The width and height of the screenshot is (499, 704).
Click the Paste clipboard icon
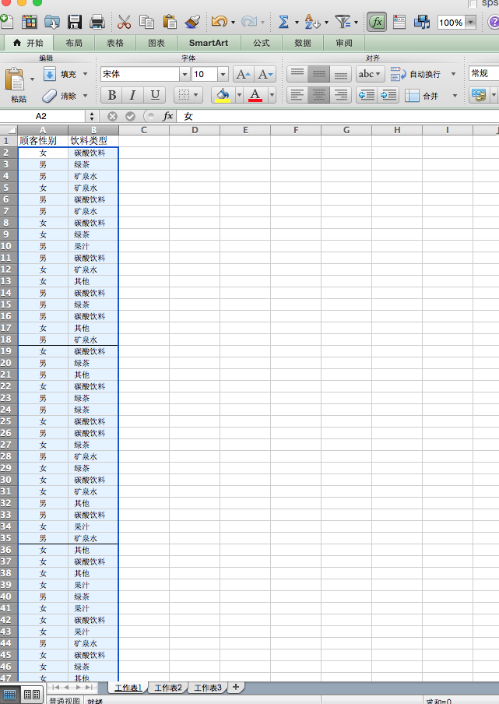click(x=16, y=80)
